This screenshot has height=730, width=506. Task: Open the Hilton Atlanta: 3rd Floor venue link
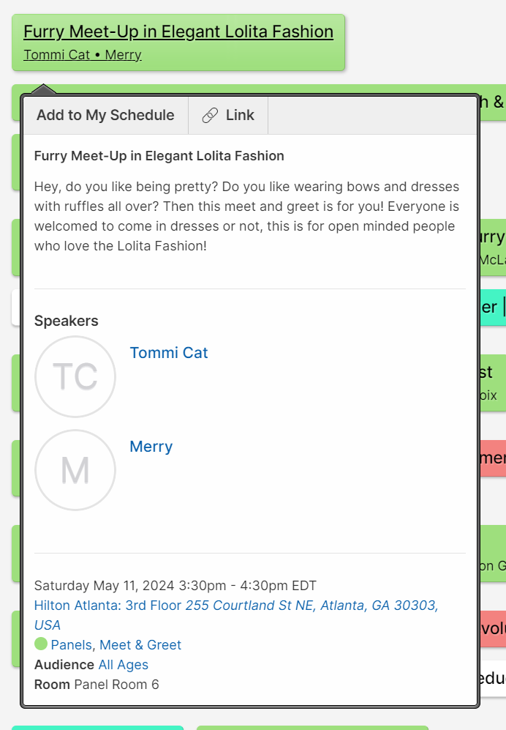click(x=107, y=606)
